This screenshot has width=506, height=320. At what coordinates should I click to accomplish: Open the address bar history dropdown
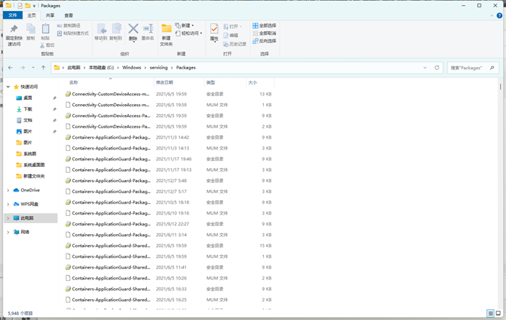(x=426, y=68)
